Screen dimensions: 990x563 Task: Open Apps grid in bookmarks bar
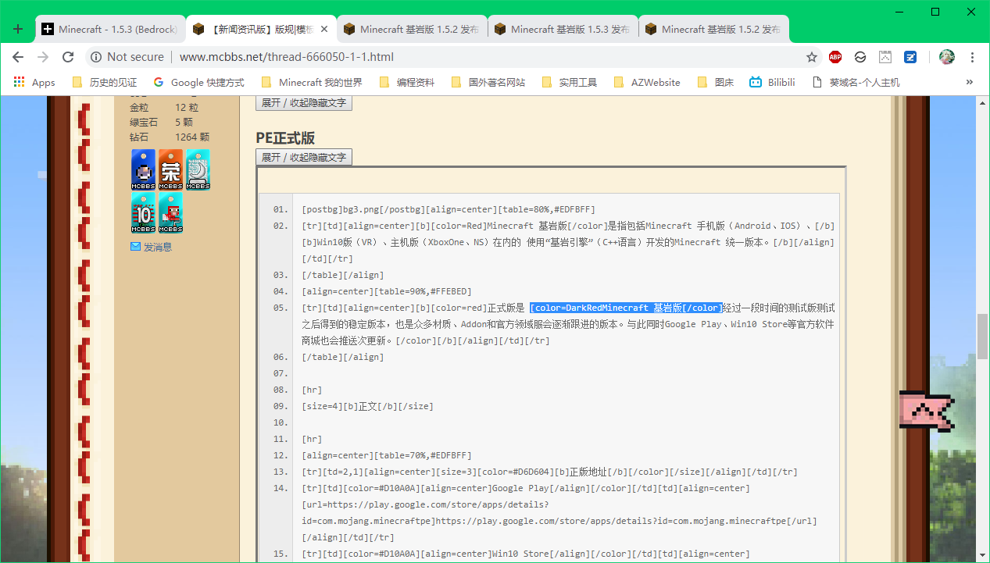tap(35, 82)
